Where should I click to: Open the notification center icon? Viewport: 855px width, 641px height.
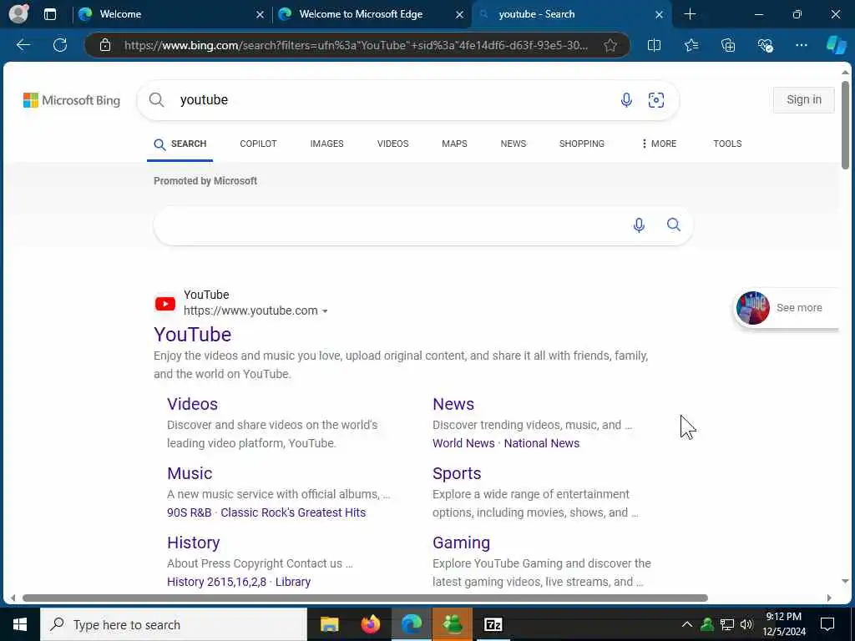(827, 624)
